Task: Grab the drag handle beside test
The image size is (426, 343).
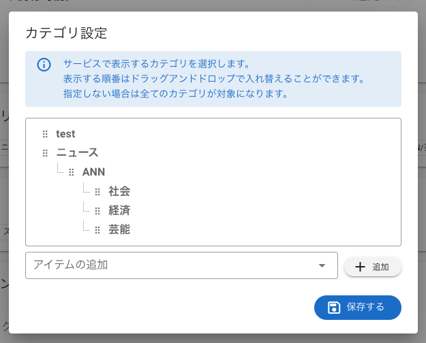Action: [x=45, y=134]
